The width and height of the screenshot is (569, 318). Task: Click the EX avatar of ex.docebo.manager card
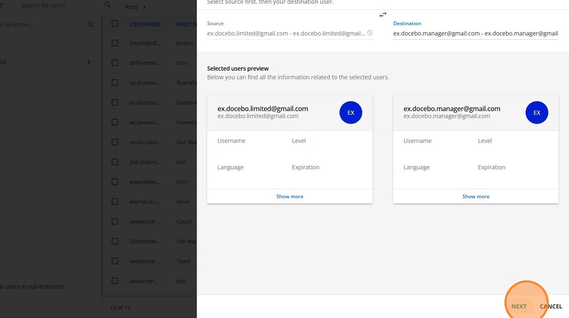[x=537, y=113]
